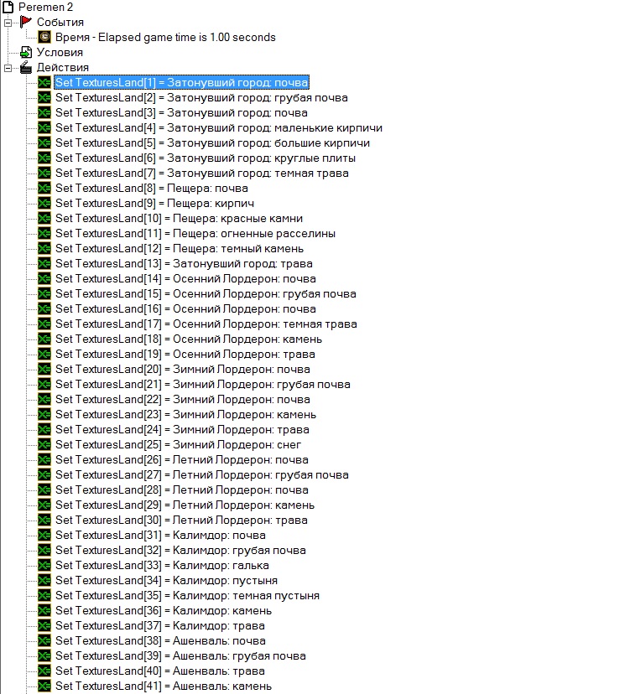
Task: Click the Условия conditions icon
Action: [26, 52]
